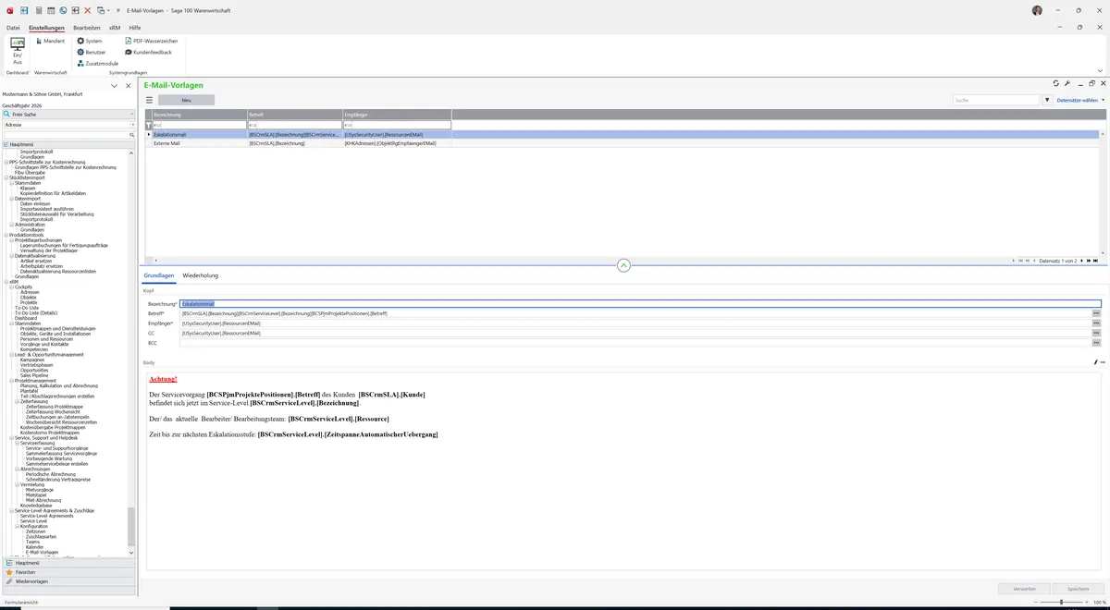Sort by the Empfänger column header
Screen dimensions: 1110x610
tap(397, 115)
